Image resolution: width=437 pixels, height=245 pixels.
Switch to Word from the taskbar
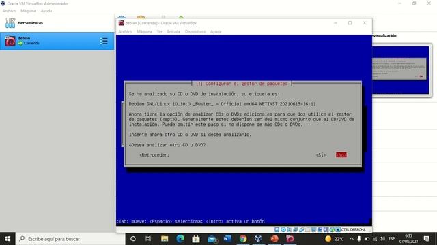[x=227, y=239]
